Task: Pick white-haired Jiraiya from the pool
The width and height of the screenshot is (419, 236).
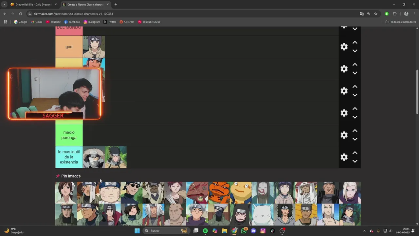Action: tap(153, 215)
